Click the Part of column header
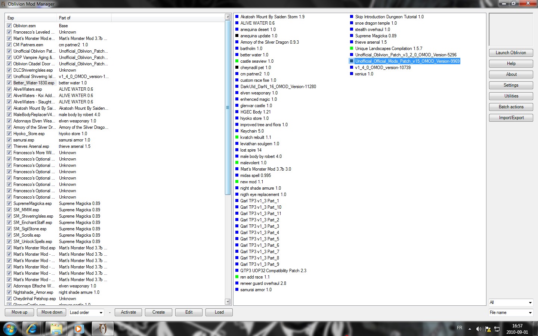The height and width of the screenshot is (336, 538). [84, 18]
